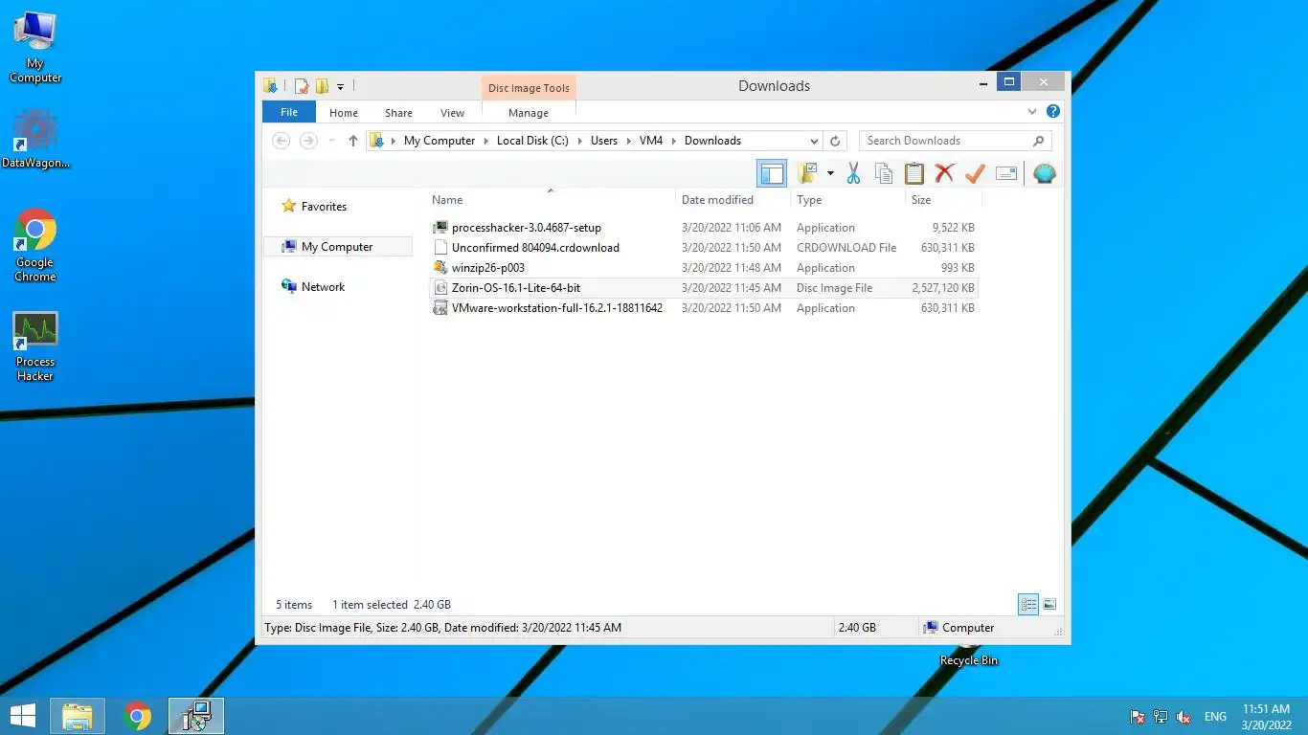This screenshot has height=735, width=1308.
Task: Click VM4 in the address breadcrumb
Action: [x=651, y=141]
